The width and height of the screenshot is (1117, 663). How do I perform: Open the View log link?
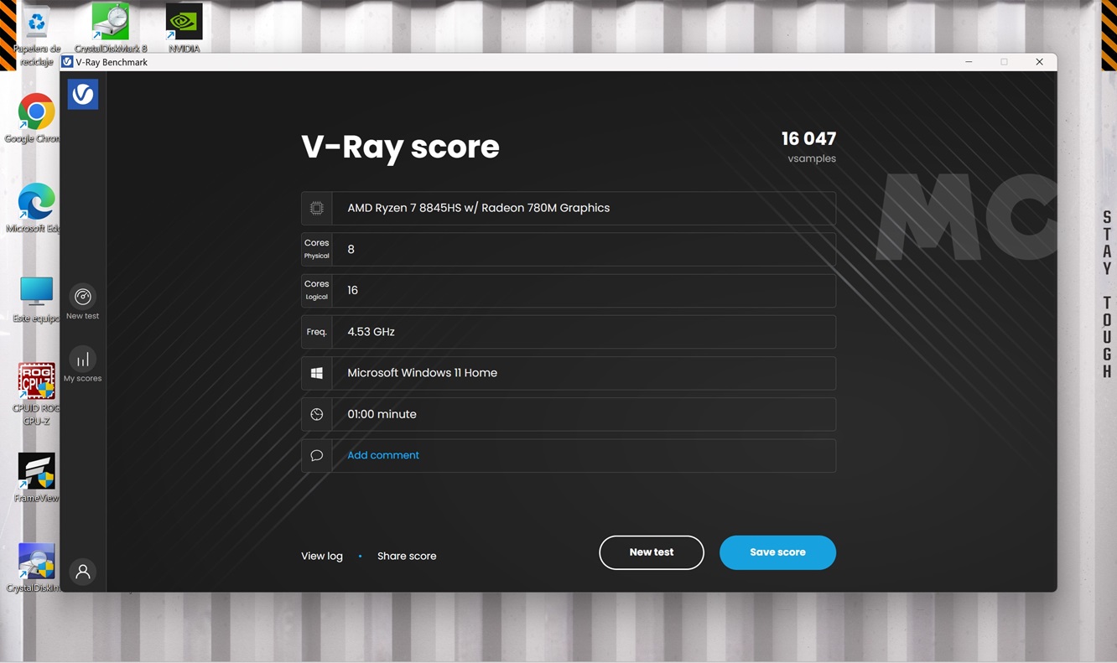[x=322, y=556]
